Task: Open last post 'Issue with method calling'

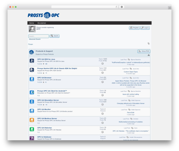Action: [x=131, y=94]
